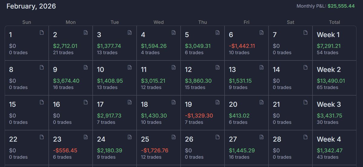
Task: Open the note icon on February 4
Action: point(174,33)
